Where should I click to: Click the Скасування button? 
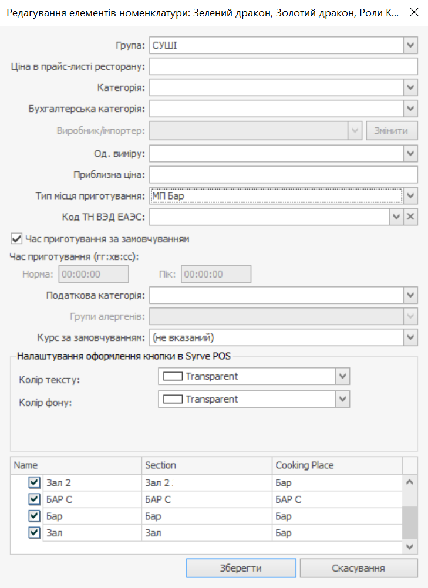coord(359,568)
